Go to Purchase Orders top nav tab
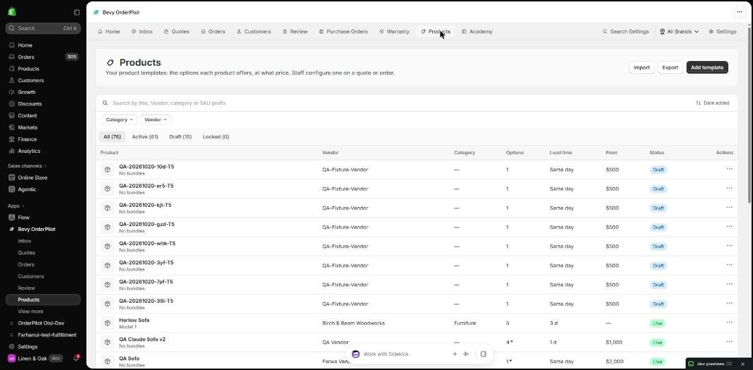Image resolution: width=753 pixels, height=370 pixels. pos(344,32)
